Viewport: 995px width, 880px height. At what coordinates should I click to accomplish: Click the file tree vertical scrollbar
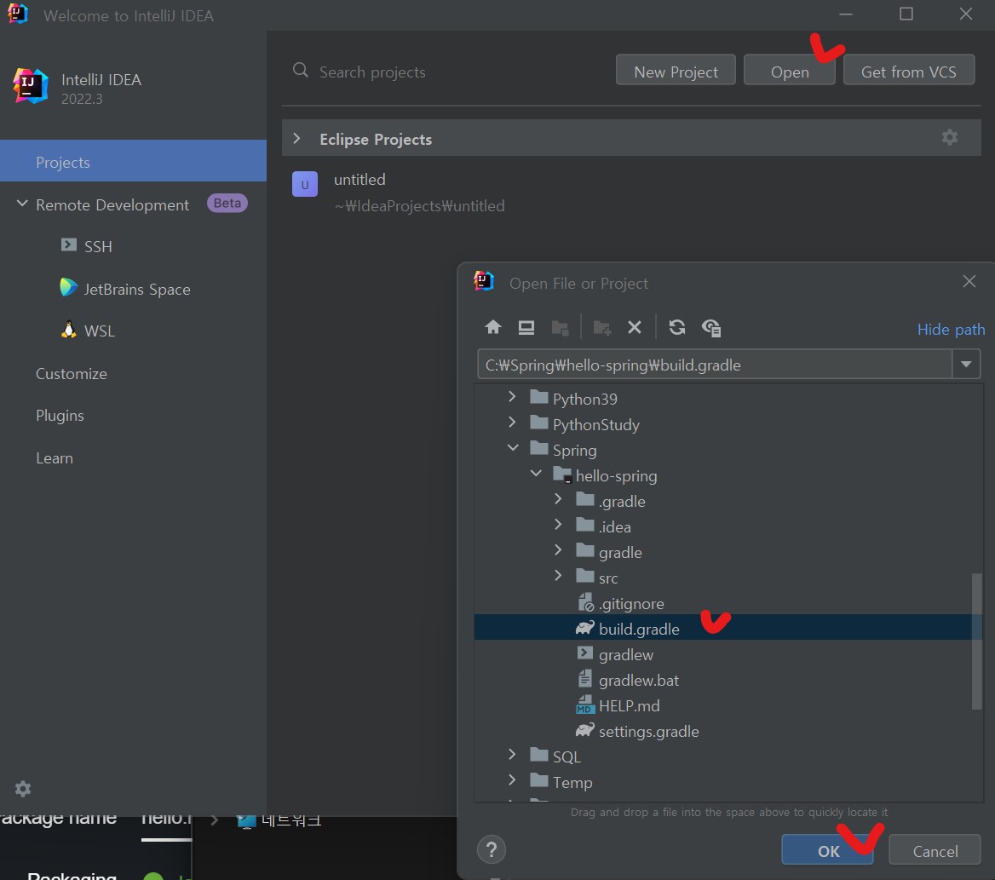(x=976, y=641)
